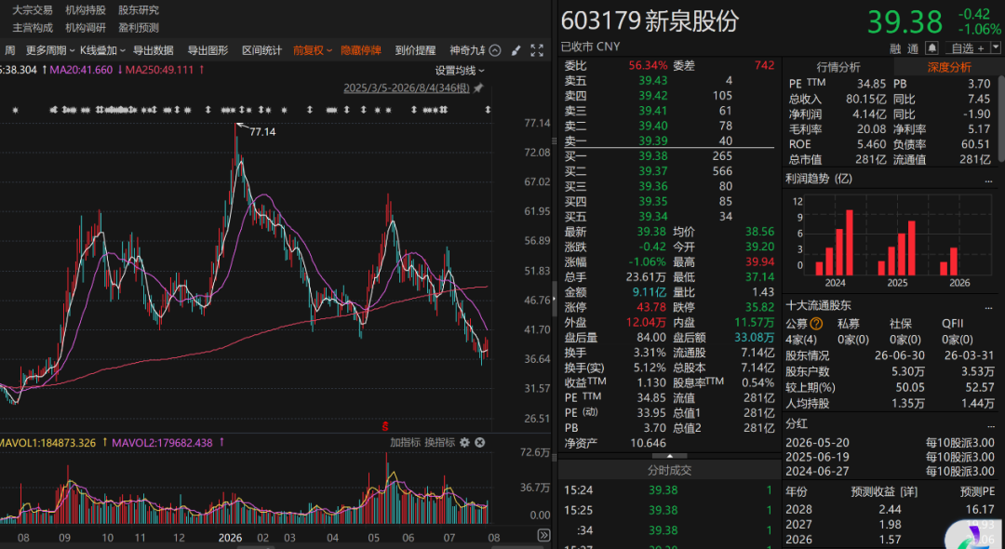Image resolution: width=1005 pixels, height=549 pixels.
Task: Click the 77.14 high price annotation
Action: (x=262, y=131)
